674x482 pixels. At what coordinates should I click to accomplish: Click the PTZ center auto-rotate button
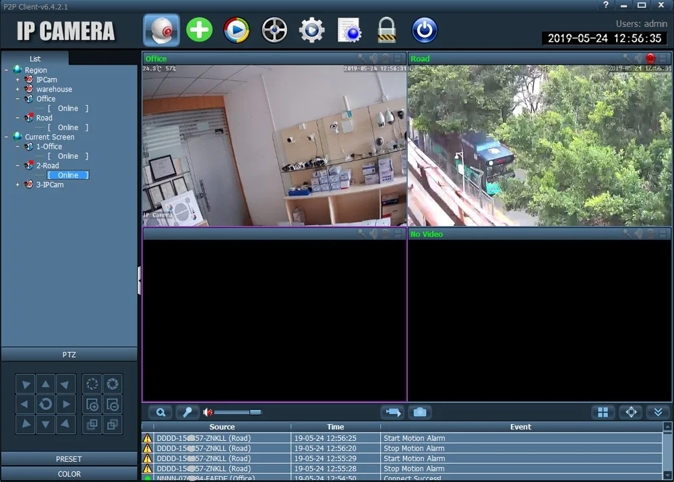point(46,404)
